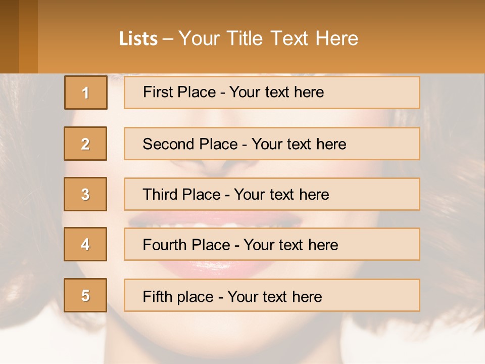Select the number 4 box
The image size is (485, 364).
pyautogui.click(x=85, y=244)
